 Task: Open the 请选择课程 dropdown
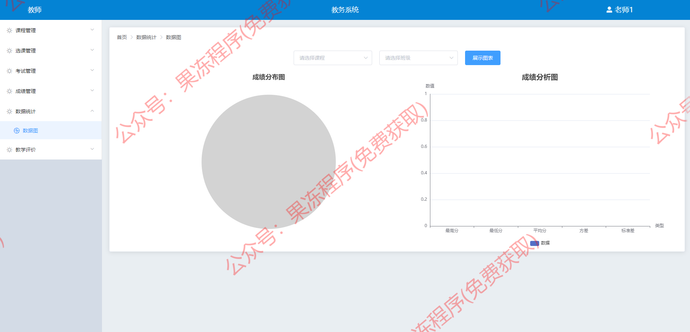[333, 58]
